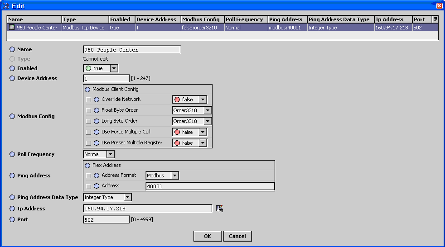Sort by the Device Address column header

(157, 19)
